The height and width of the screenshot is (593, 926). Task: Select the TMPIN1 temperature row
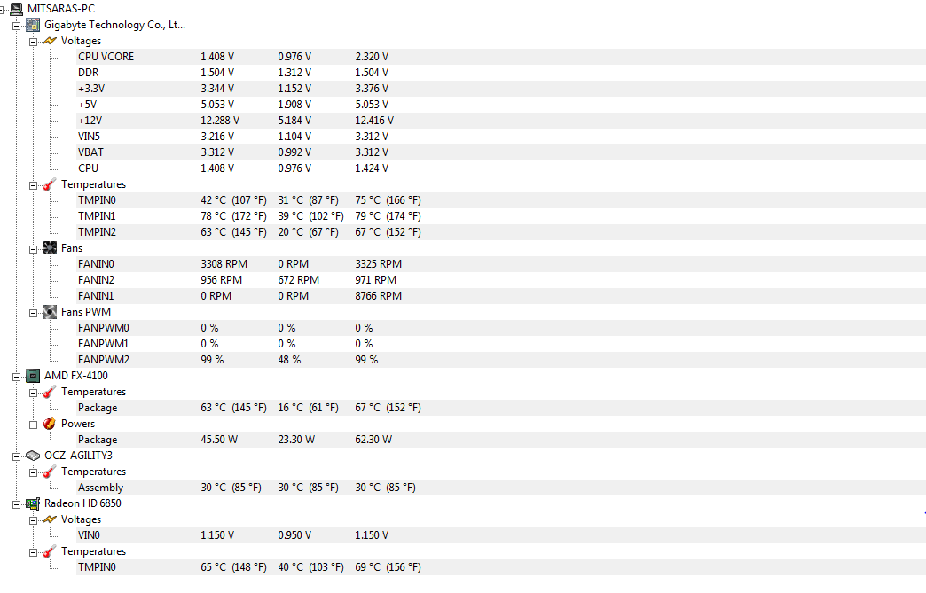501,216
